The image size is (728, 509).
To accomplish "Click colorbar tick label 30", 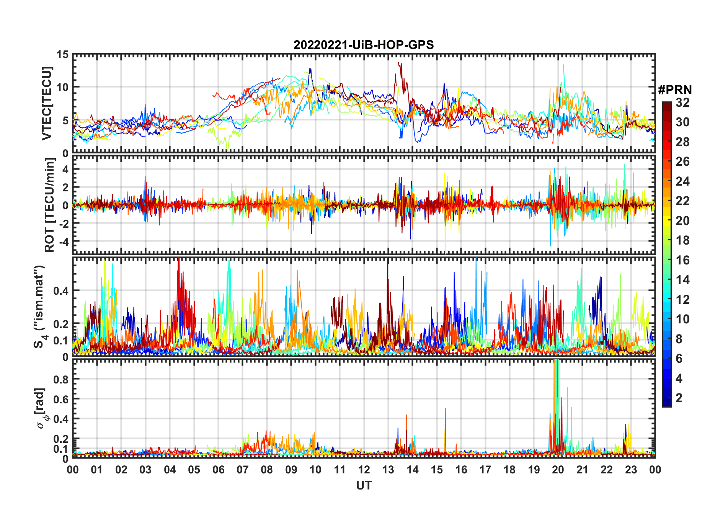I will click(682, 122).
